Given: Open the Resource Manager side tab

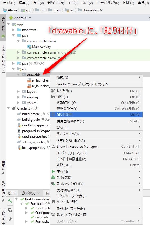Looking at the screenshot, I should point(3,59).
